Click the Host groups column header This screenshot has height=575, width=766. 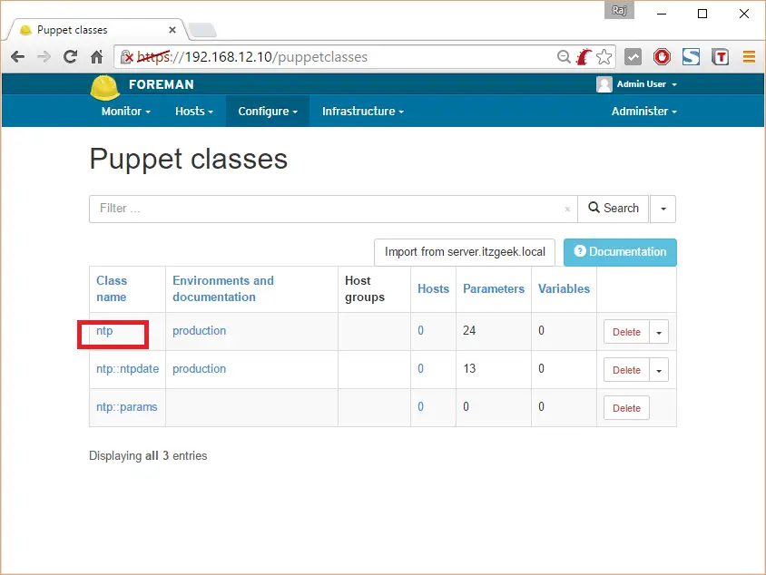click(x=365, y=289)
